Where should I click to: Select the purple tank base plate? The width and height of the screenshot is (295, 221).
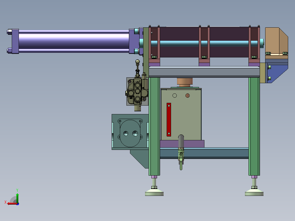point(182,144)
